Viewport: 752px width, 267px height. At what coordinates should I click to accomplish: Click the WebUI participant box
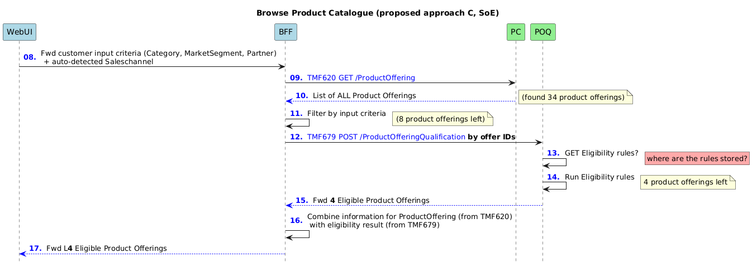(19, 32)
